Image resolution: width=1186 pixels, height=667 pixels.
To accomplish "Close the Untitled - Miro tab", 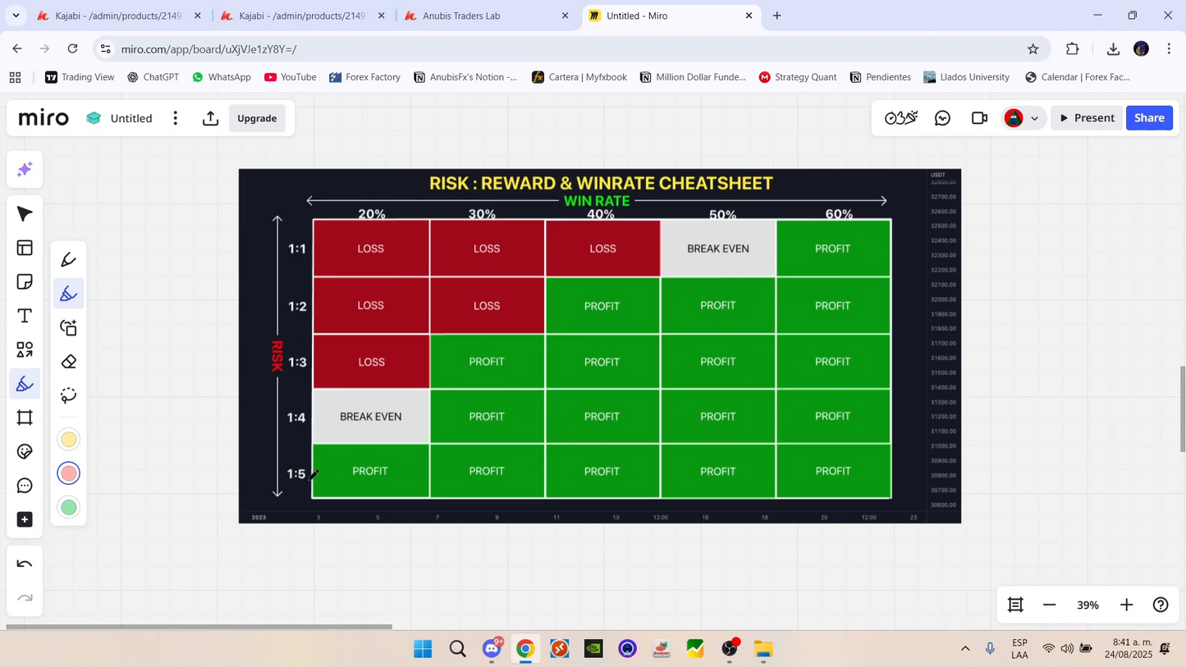I will 749,16.
